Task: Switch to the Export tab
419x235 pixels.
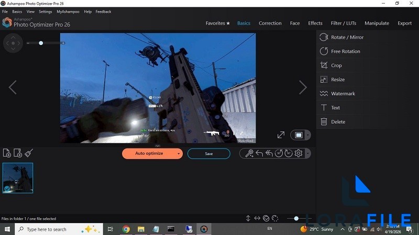Action: point(404,23)
